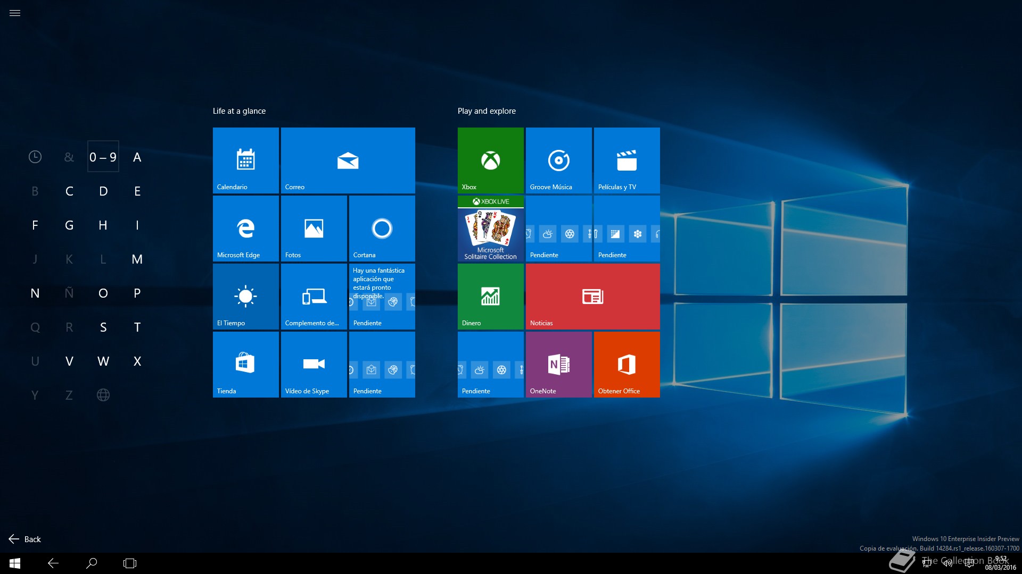Click the Windows Start button
1022x574 pixels.
(x=15, y=563)
